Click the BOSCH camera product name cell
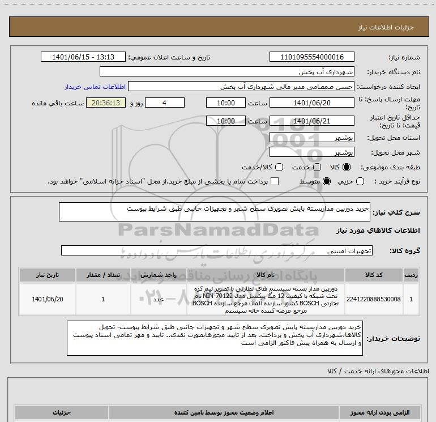Viewport: 436px width, 422px height. click(266, 299)
